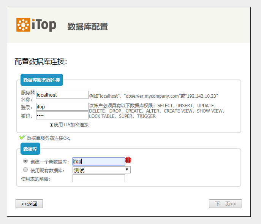This screenshot has width=261, height=224.
Task: Click the 登录 itop input field
Action: click(x=62, y=106)
